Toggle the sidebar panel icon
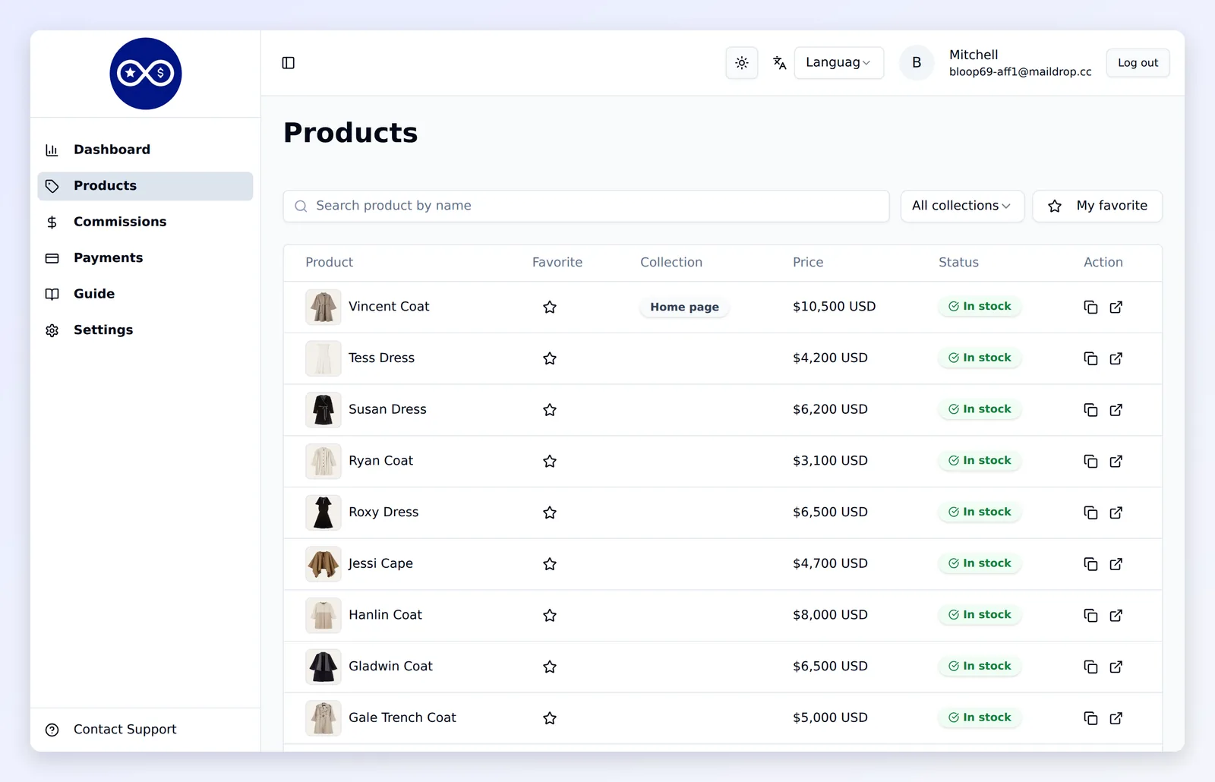 (289, 63)
